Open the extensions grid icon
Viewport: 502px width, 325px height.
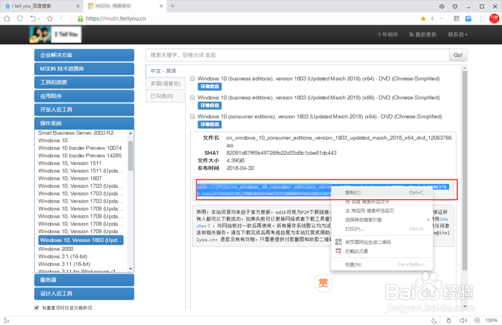click(456, 19)
